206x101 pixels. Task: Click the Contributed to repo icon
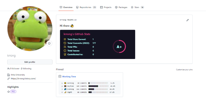point(65,54)
